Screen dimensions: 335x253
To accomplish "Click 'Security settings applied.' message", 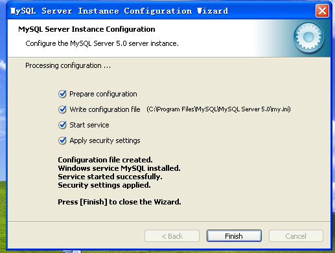I will pos(104,185).
